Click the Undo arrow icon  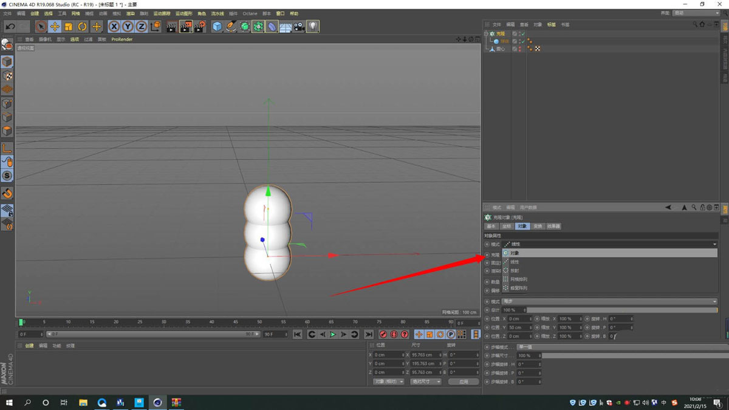(10, 27)
